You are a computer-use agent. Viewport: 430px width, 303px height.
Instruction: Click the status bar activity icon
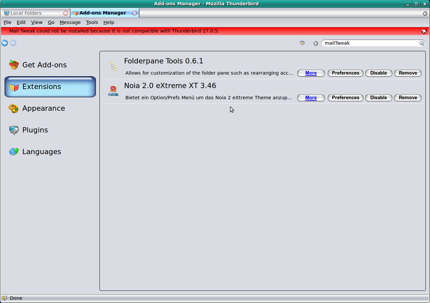(5, 298)
